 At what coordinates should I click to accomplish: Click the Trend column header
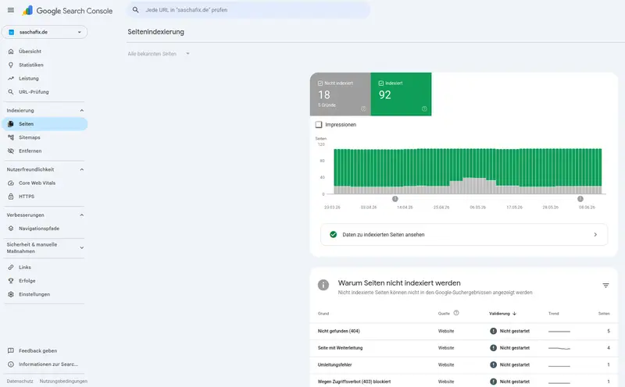point(554,314)
